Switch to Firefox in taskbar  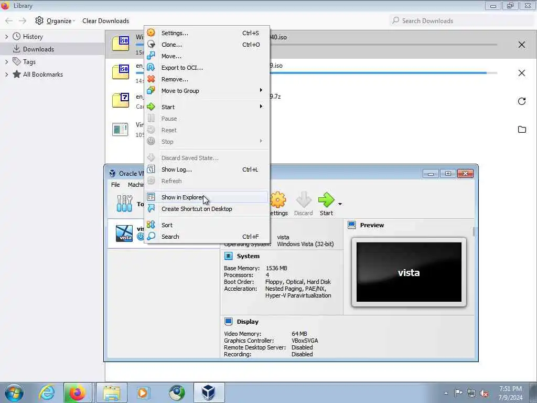[78, 393]
